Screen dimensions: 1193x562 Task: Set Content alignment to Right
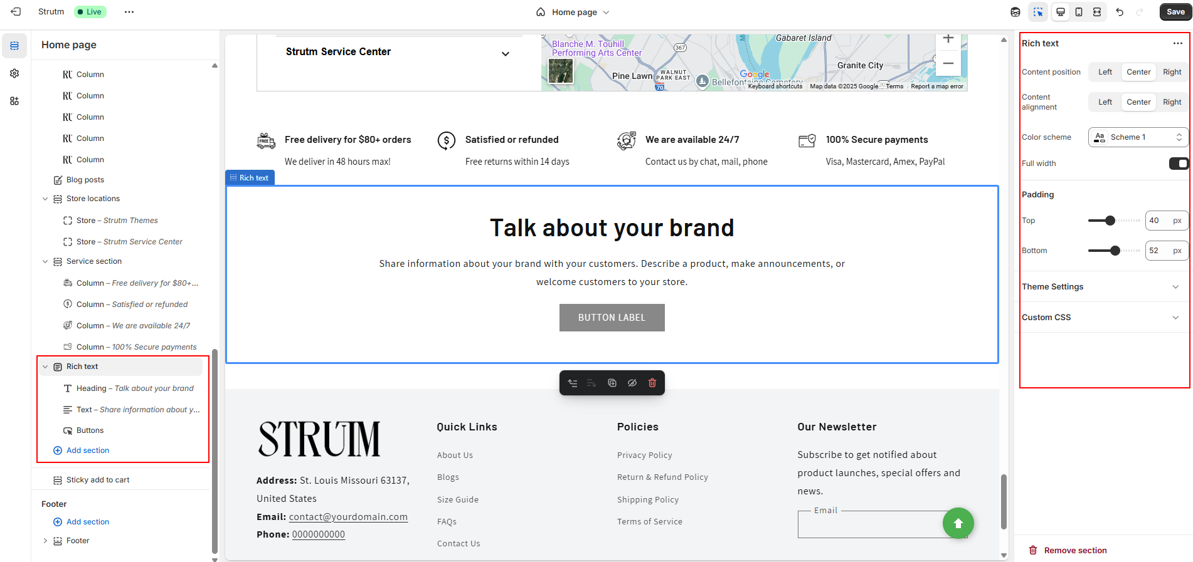point(1171,102)
